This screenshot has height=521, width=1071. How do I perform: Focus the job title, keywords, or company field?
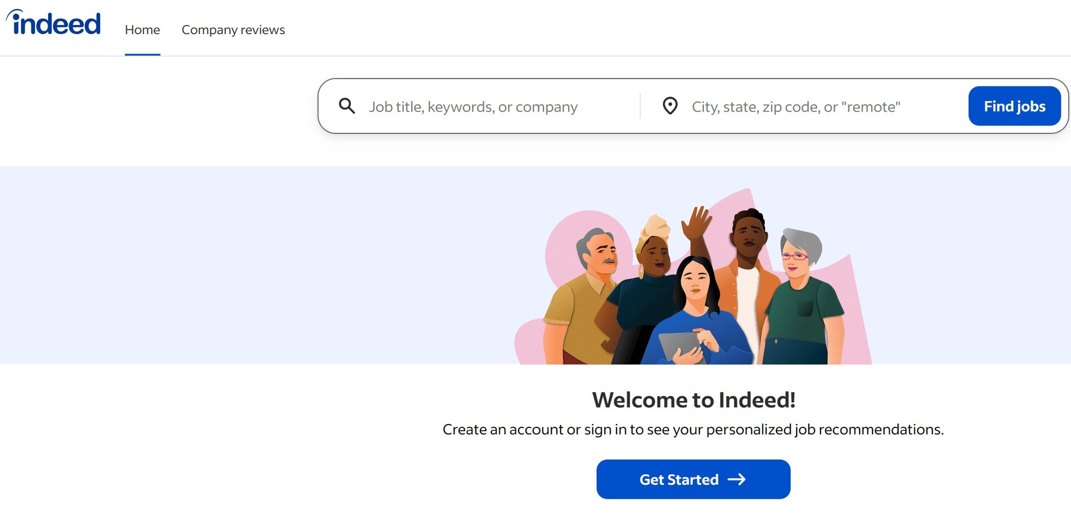point(499,107)
